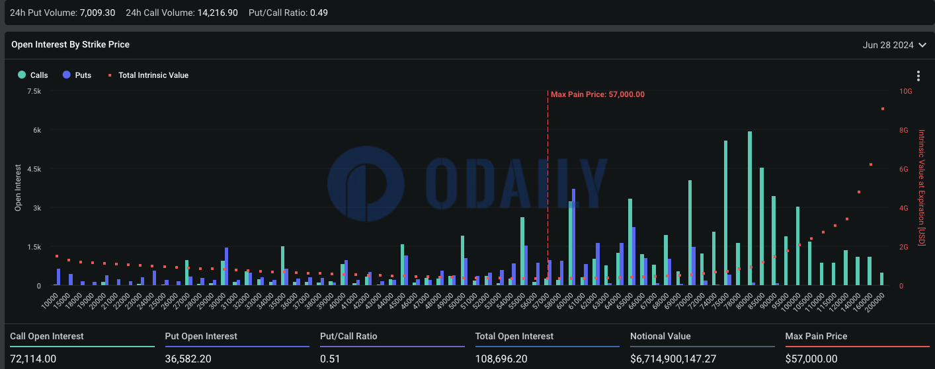935x369 pixels.
Task: Click the '7.5k' left axis label
Action: (32, 92)
